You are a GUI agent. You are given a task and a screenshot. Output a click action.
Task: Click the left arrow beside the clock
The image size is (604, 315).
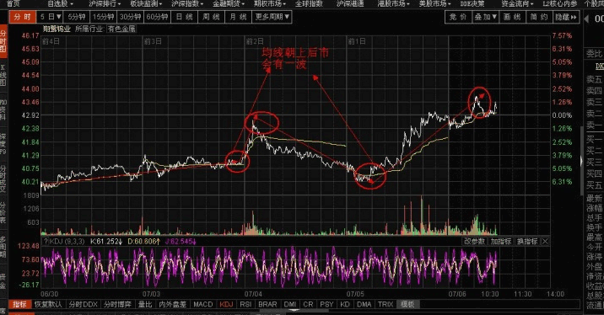[x=587, y=19]
